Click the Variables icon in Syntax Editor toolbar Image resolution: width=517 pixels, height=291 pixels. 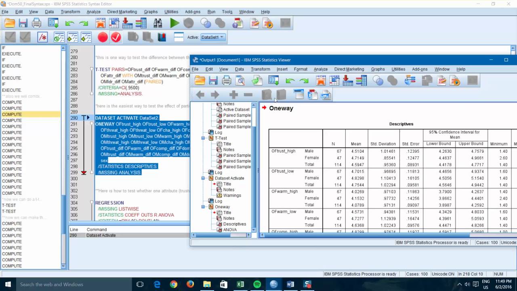(141, 23)
